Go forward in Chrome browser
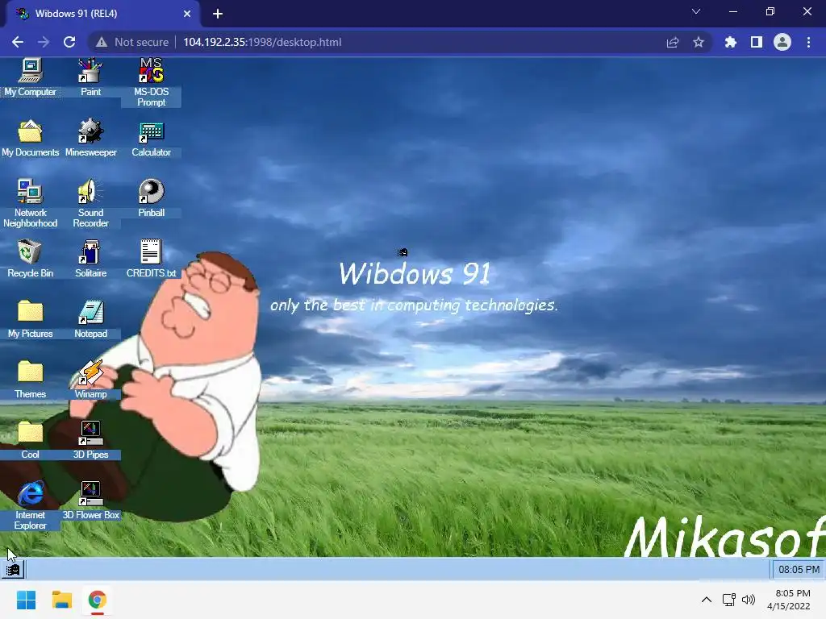826x619 pixels. (44, 42)
